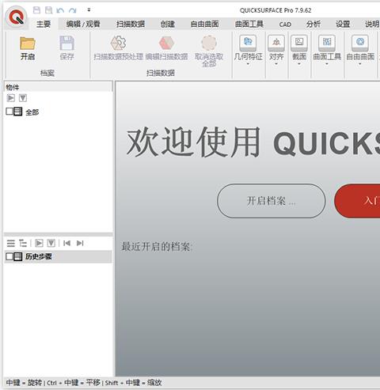Click the 档案 ribbon group label
Screen dimensions: 380x390
pos(47,73)
